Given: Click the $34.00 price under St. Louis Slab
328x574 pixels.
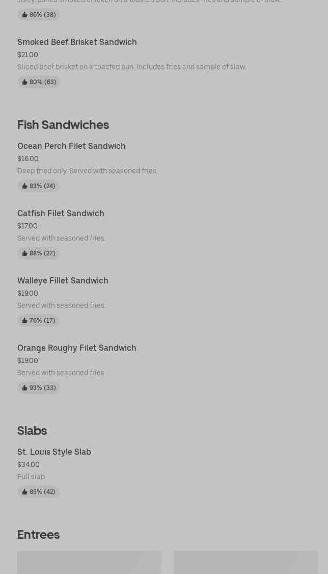Looking at the screenshot, I should [x=29, y=464].
